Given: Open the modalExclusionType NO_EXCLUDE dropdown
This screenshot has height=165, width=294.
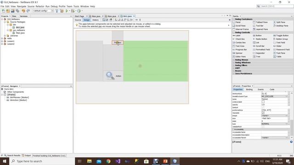Looking at the screenshot, I should click(274, 96).
